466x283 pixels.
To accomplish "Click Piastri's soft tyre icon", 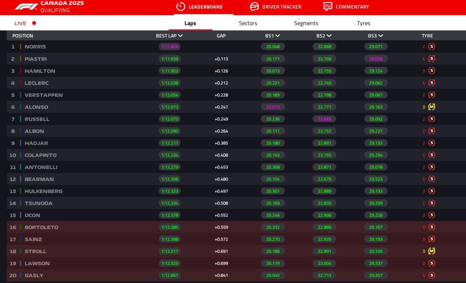I will pyautogui.click(x=431, y=59).
